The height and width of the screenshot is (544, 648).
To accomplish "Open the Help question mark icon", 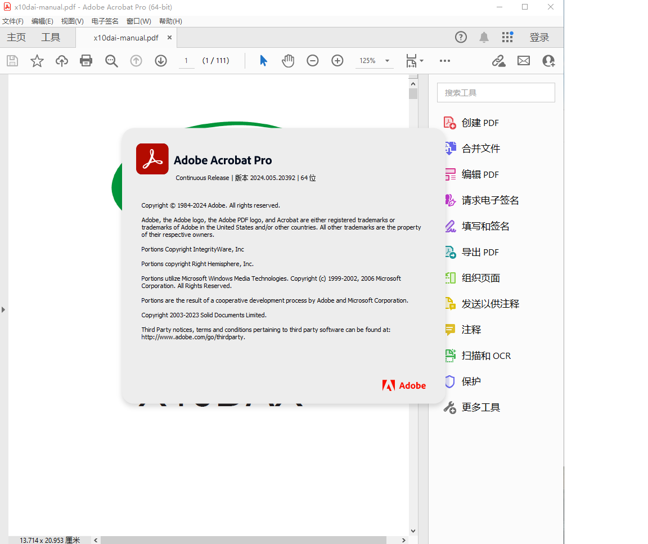I will pyautogui.click(x=461, y=37).
